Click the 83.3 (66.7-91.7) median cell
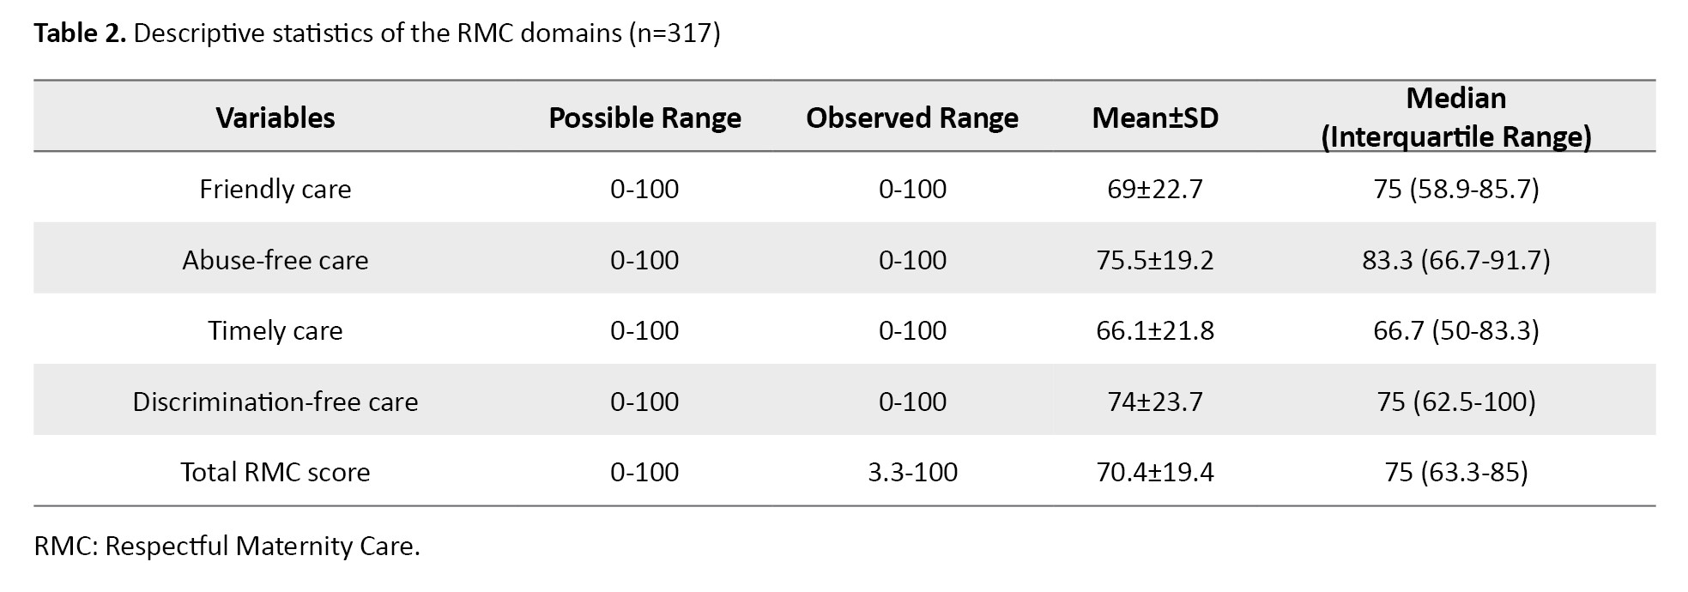This screenshot has width=1688, height=592. coord(1455,260)
